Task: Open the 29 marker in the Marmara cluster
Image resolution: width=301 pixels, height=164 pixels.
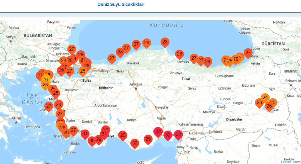Action: 61,71
